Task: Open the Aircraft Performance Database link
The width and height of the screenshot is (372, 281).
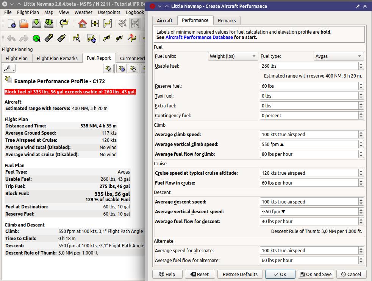Action: tap(199, 37)
